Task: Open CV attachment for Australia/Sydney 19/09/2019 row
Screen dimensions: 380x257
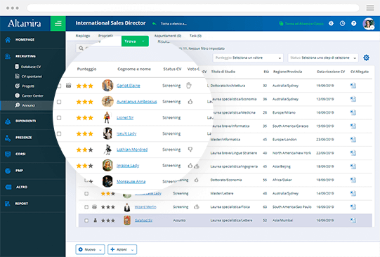Action: click(x=353, y=86)
